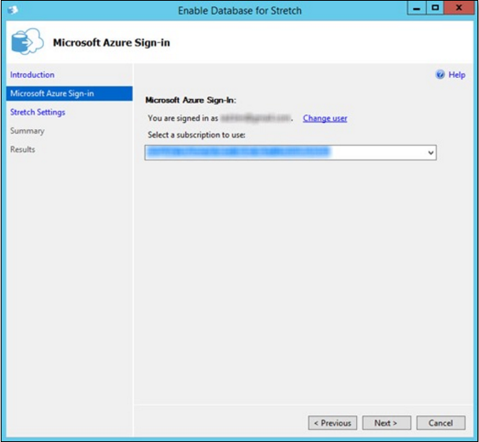This screenshot has width=479, height=442.
Task: Click the 'Microsoft Azure Sign-In:' bold label
Action: click(191, 100)
